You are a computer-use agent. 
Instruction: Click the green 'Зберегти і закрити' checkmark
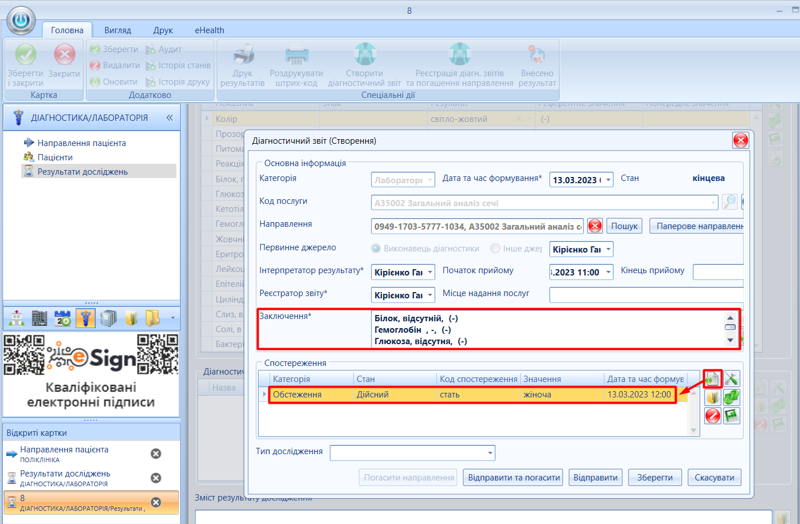coord(25,55)
